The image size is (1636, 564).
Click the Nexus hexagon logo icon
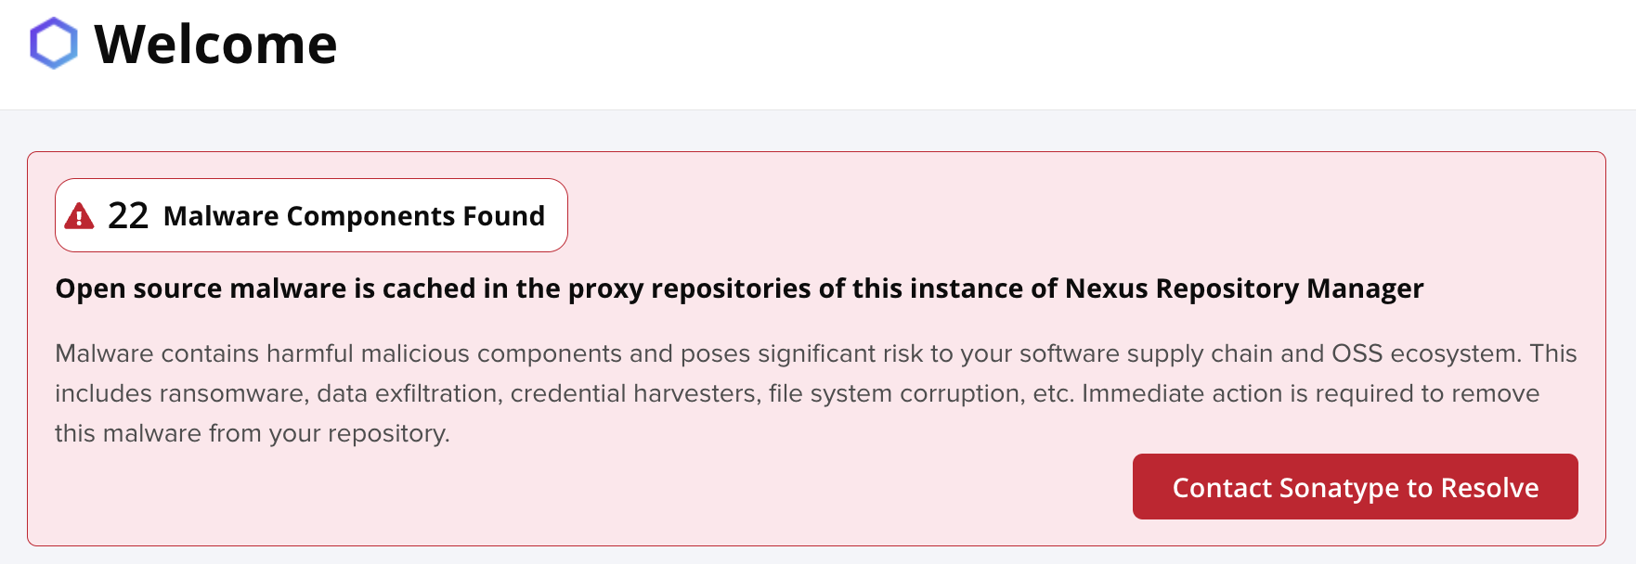click(53, 43)
